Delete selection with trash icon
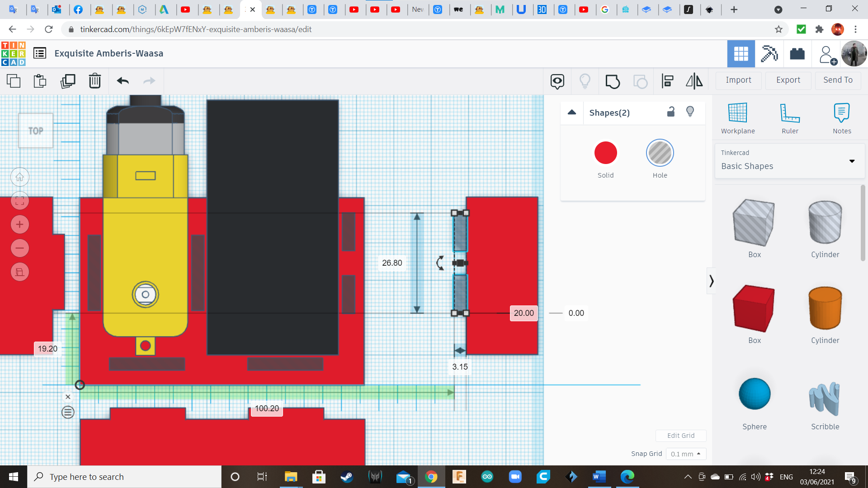The width and height of the screenshot is (868, 488). [94, 81]
